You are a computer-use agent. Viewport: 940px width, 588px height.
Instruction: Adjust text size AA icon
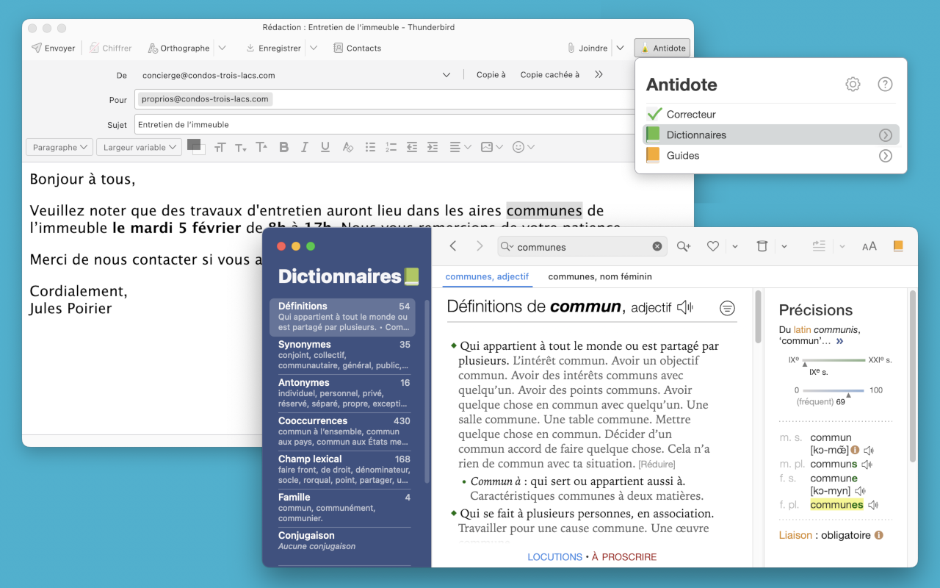click(869, 247)
